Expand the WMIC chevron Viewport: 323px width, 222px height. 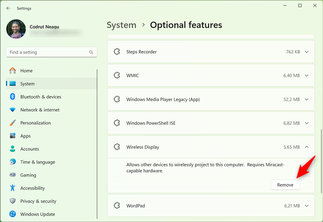pyautogui.click(x=307, y=76)
